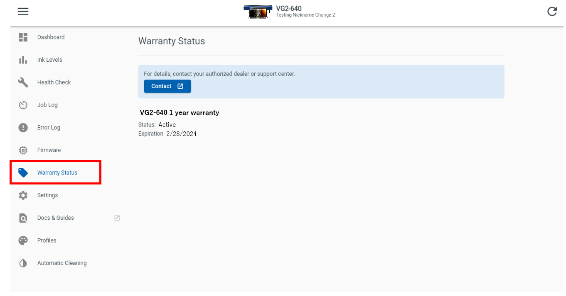Select the Profiles palette icon
This screenshot has height=296, width=566.
[23, 240]
